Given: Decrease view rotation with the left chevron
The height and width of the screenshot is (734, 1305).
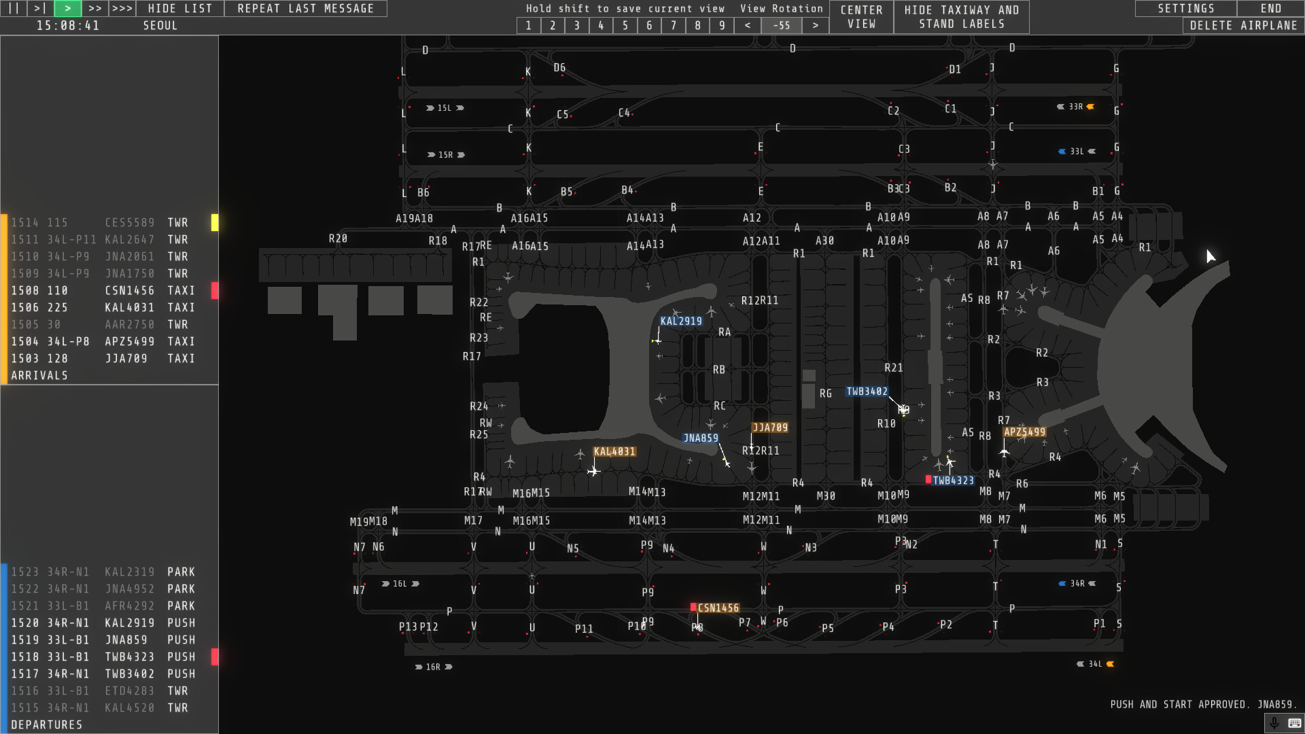Looking at the screenshot, I should (747, 25).
